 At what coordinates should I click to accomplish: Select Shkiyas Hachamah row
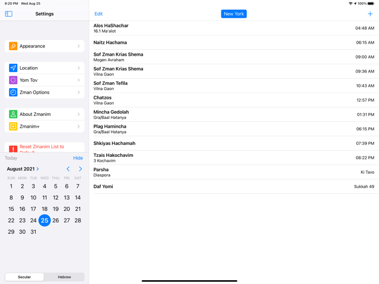pos(234,143)
